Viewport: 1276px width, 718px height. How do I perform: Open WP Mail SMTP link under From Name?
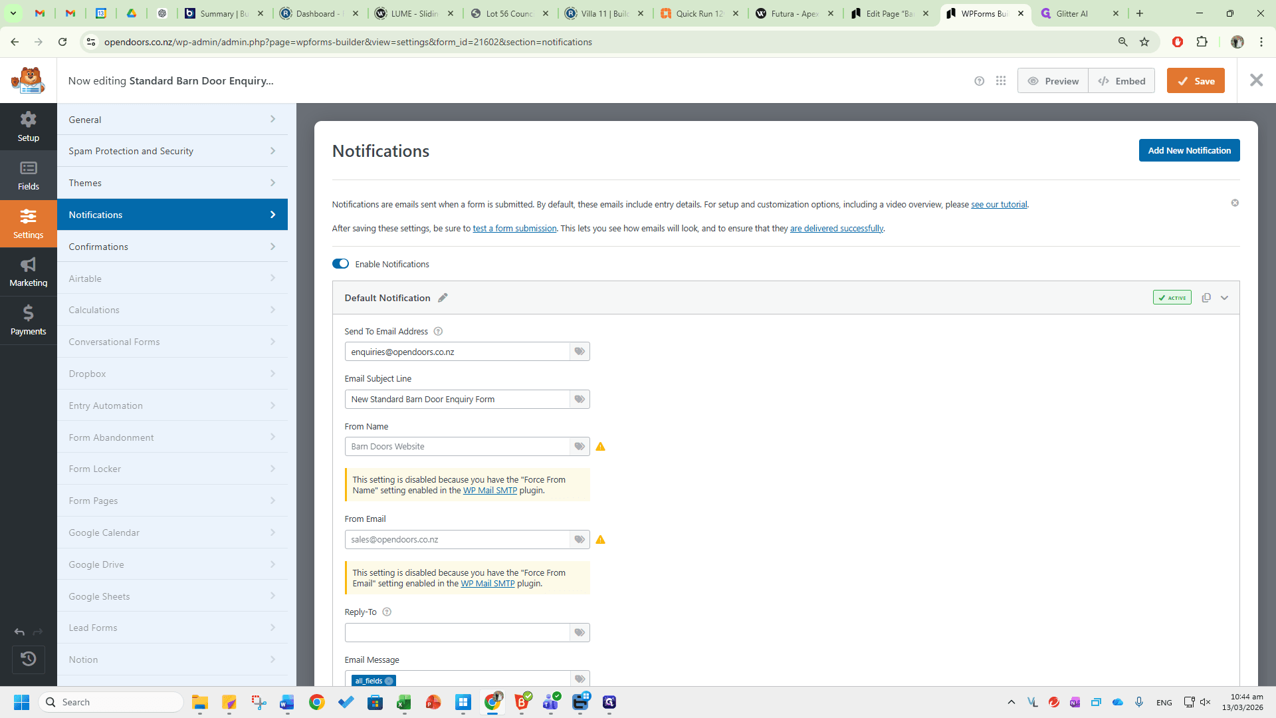[x=490, y=491]
